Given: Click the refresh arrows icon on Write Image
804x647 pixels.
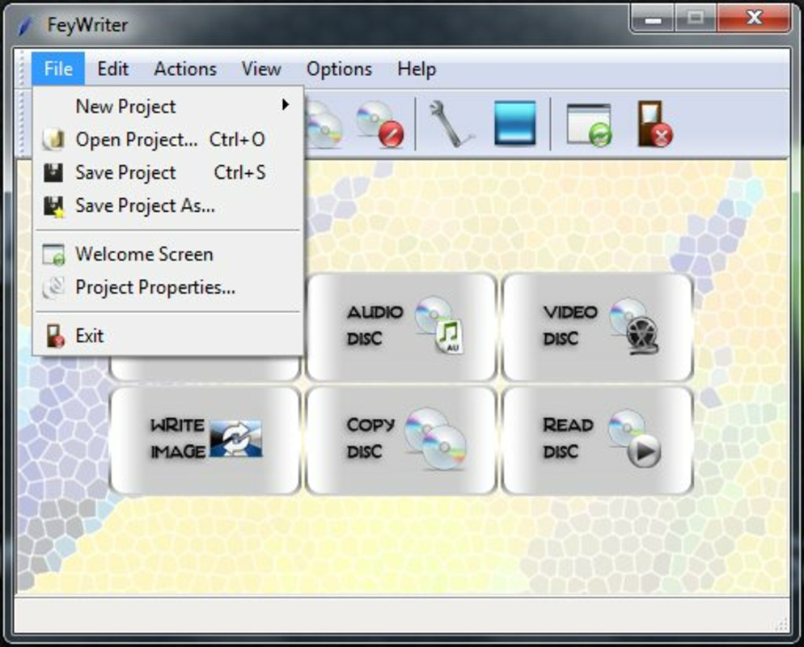Looking at the screenshot, I should [x=236, y=439].
